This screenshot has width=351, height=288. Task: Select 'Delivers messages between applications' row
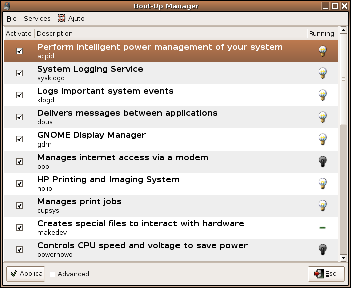[x=171, y=117]
